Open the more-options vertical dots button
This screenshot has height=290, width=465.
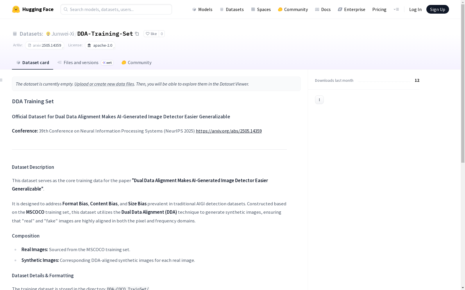(319, 100)
